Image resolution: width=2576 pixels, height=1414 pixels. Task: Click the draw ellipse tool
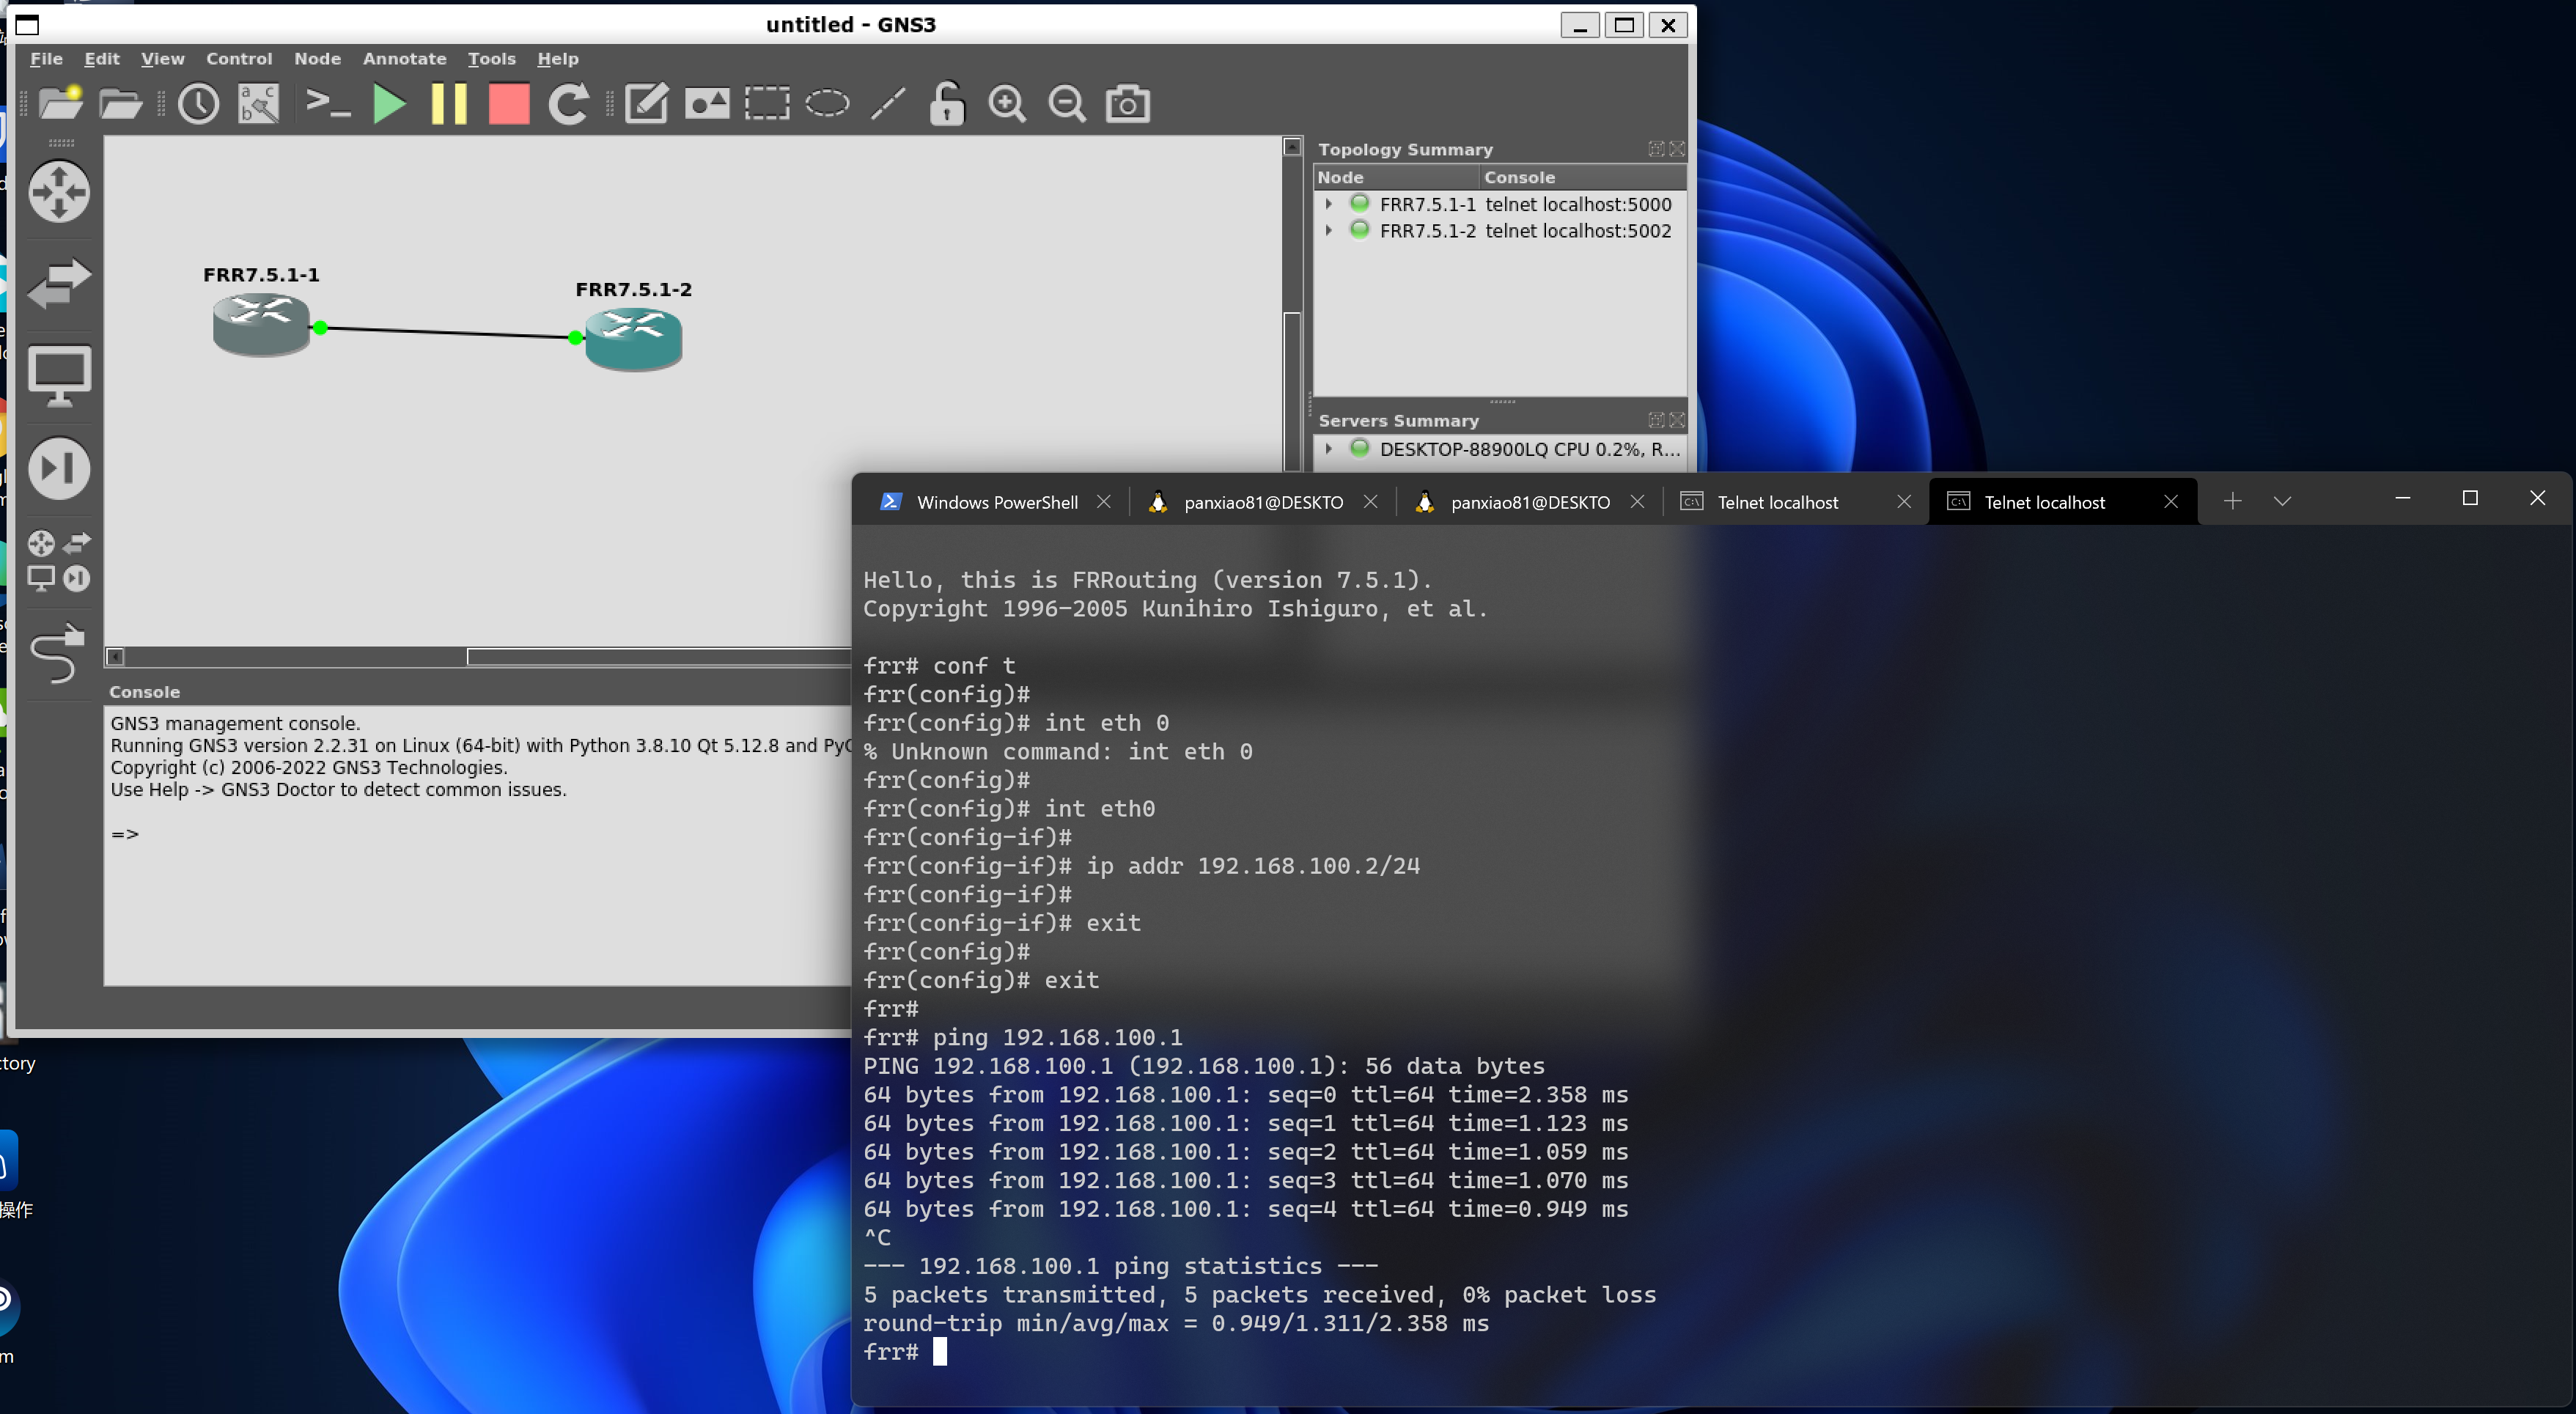point(826,104)
